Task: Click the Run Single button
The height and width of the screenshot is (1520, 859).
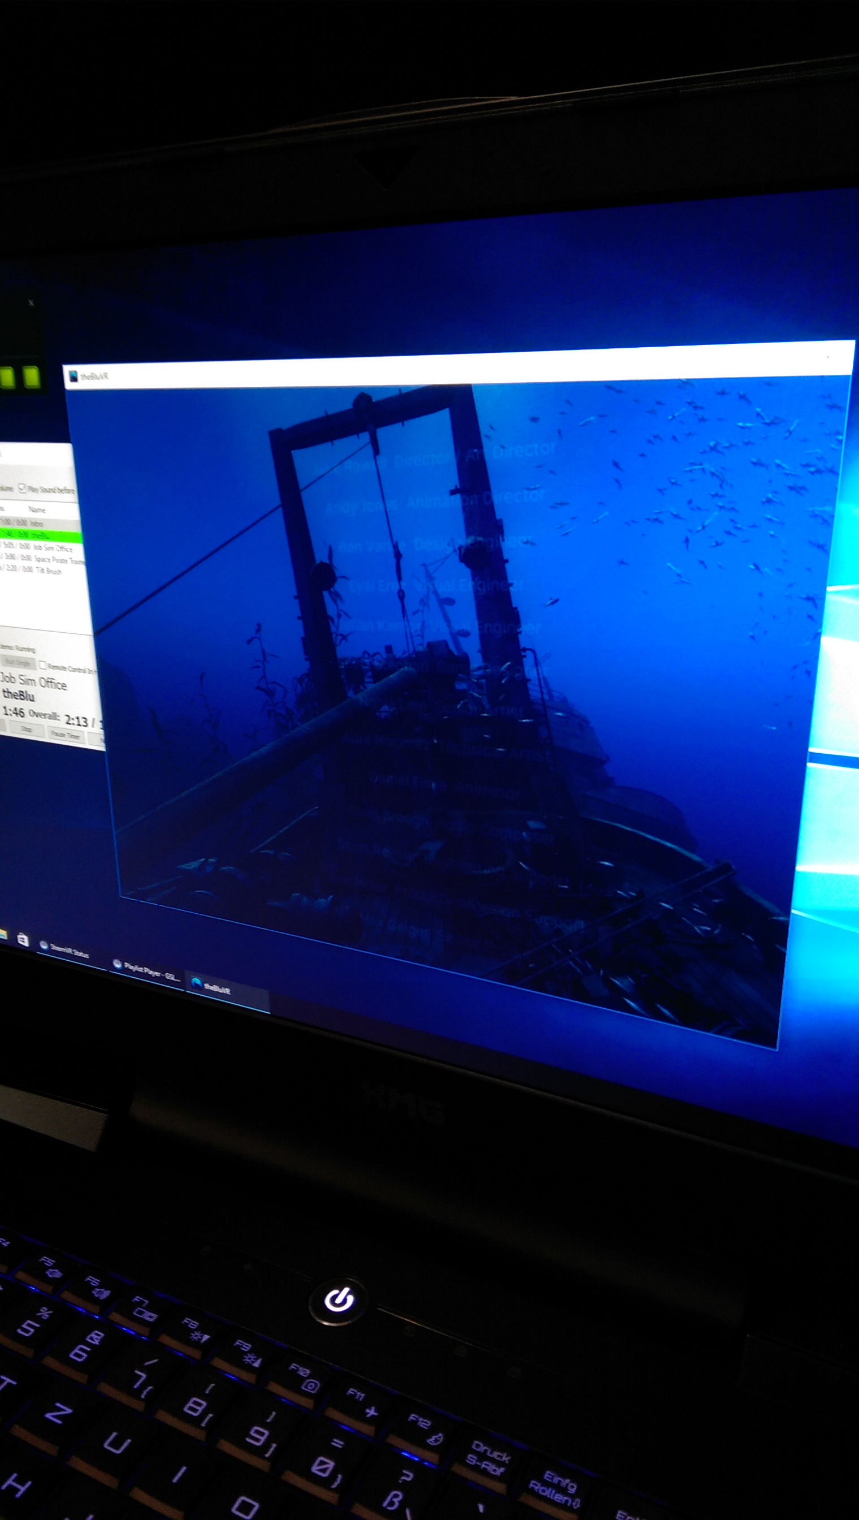Action: tap(18, 663)
